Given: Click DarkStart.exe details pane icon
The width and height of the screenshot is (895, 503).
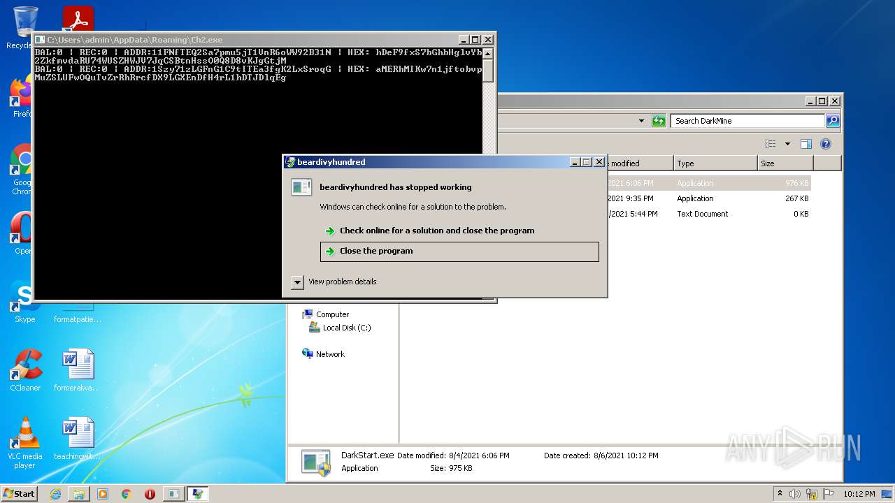Looking at the screenshot, I should [316, 462].
